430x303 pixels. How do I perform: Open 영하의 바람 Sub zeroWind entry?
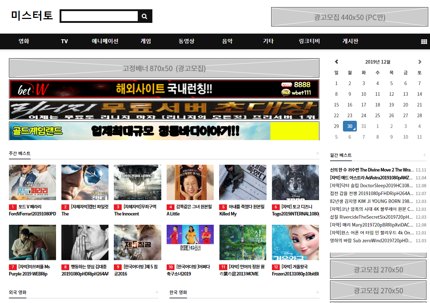(372, 240)
